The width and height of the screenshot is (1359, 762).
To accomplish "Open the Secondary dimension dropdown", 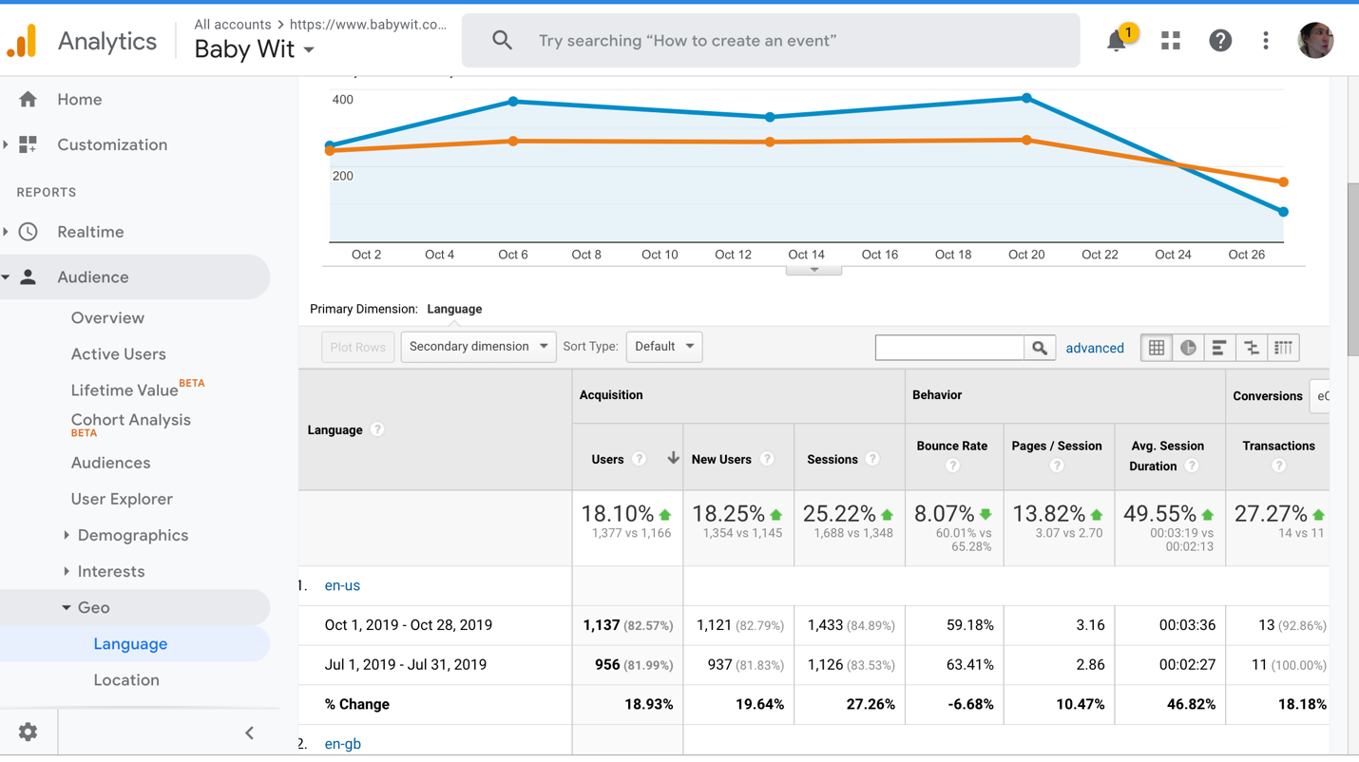I will [478, 347].
